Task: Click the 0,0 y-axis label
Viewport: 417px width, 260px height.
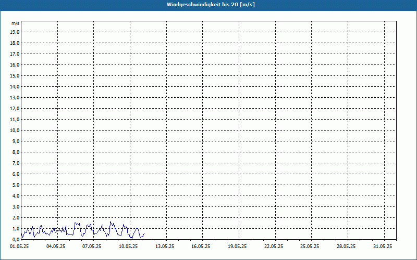Action: pyautogui.click(x=16, y=240)
